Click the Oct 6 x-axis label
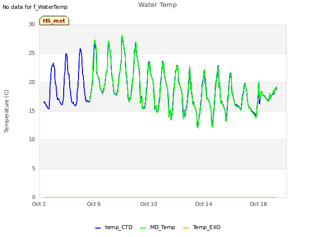 point(94,204)
